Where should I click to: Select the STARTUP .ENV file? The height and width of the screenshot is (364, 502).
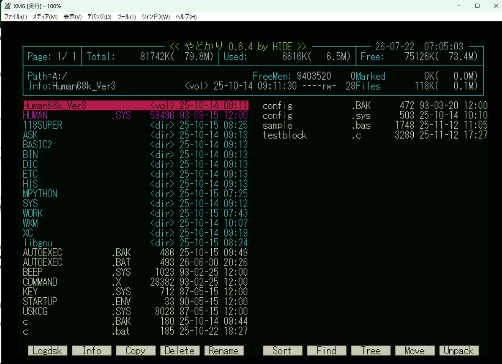[136, 302]
